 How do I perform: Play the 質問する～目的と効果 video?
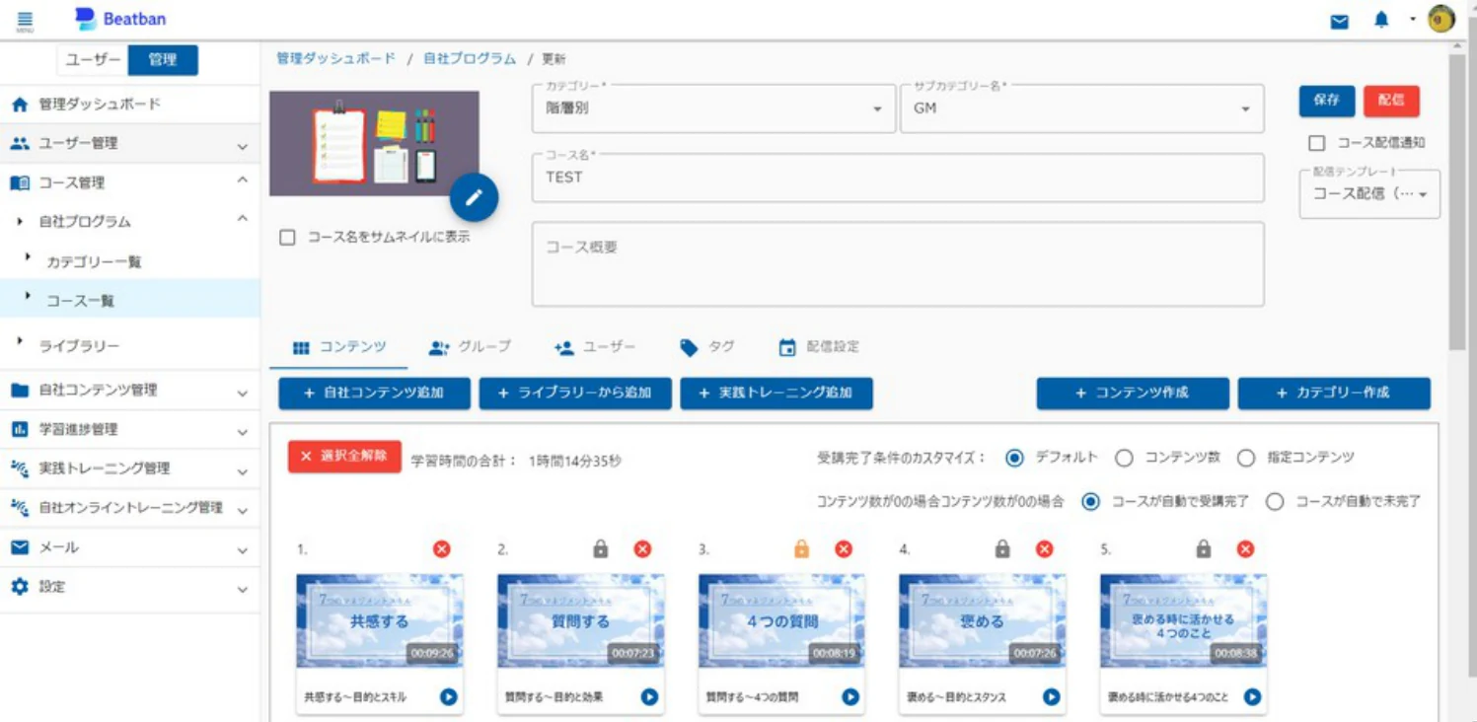(649, 696)
